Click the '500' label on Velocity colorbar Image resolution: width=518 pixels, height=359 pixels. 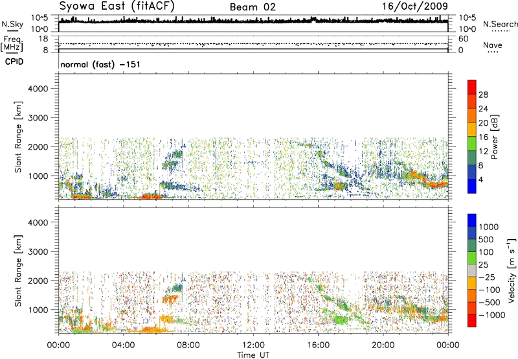pos(486,239)
